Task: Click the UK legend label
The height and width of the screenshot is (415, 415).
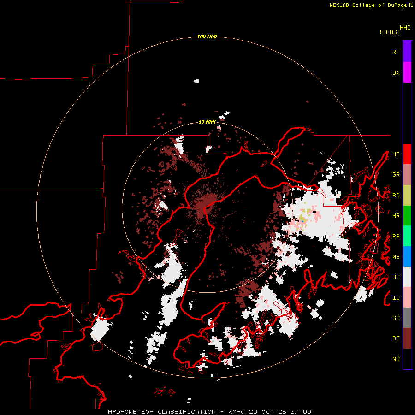Action: 396,72
